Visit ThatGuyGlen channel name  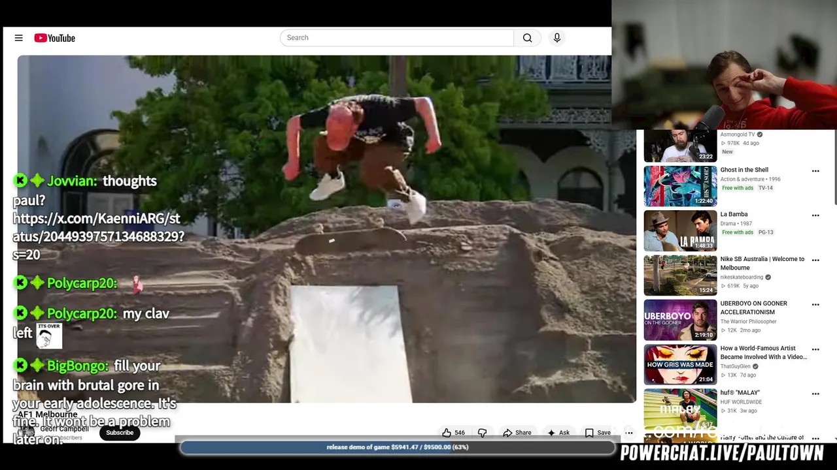coord(735,366)
